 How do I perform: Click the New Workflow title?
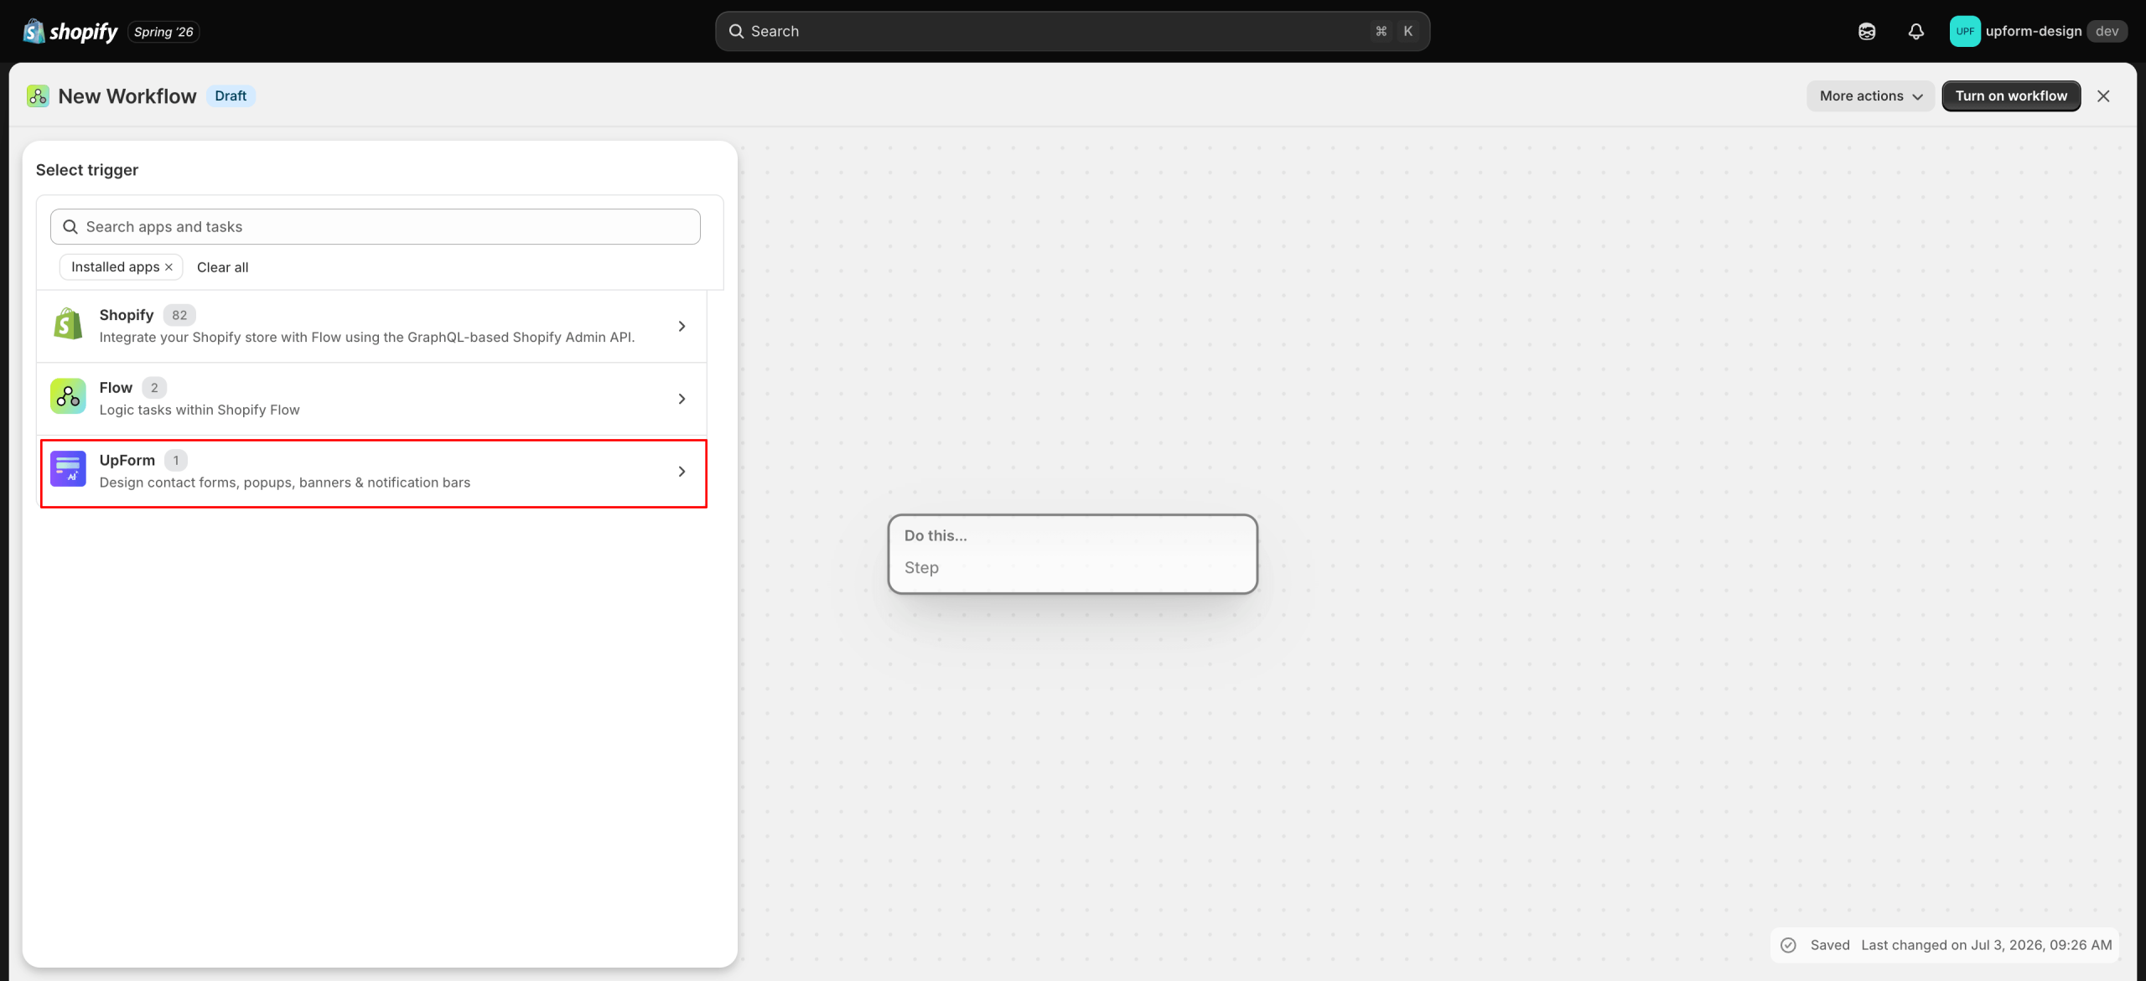pos(127,96)
